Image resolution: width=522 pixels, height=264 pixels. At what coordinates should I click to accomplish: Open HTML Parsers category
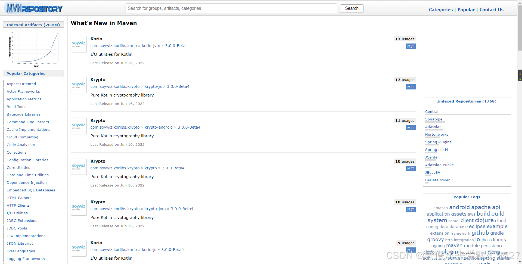pyautogui.click(x=19, y=198)
